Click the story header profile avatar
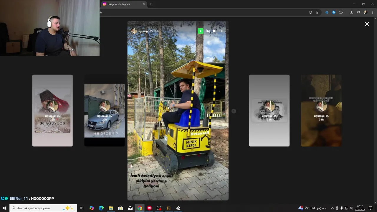377x212 pixels. (134, 31)
